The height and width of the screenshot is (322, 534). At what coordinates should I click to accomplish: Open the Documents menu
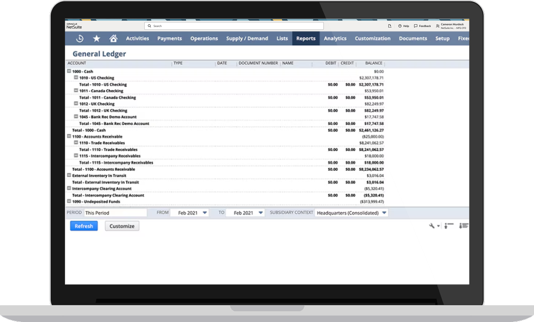[413, 38]
